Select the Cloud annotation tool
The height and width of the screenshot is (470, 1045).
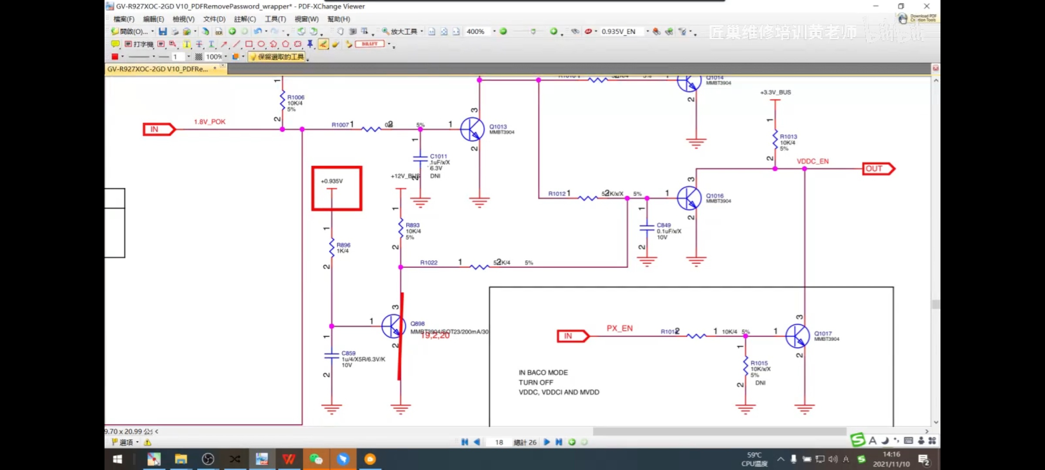point(298,44)
